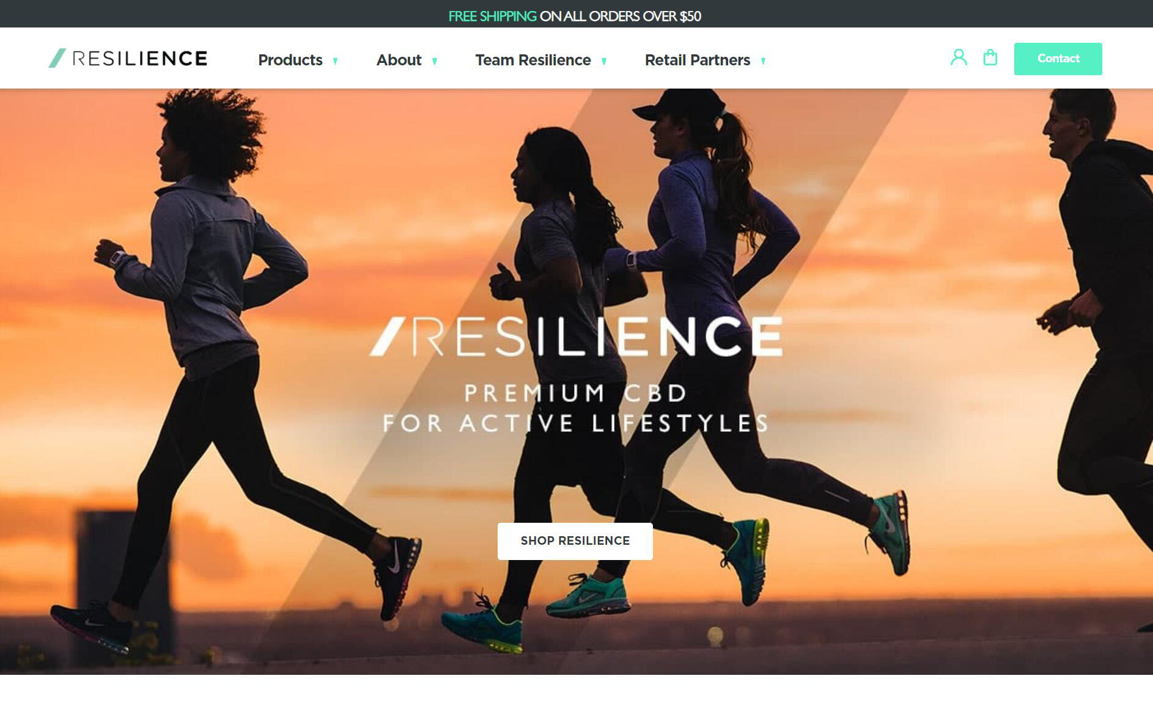
Task: Open the Team Resilience menu
Action: tap(533, 60)
